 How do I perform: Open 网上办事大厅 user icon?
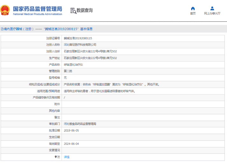212,8
